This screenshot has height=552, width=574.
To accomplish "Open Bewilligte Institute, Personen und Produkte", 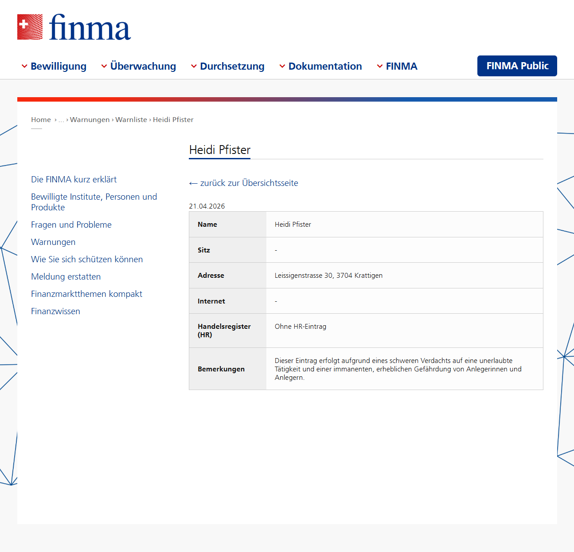I will point(94,202).
